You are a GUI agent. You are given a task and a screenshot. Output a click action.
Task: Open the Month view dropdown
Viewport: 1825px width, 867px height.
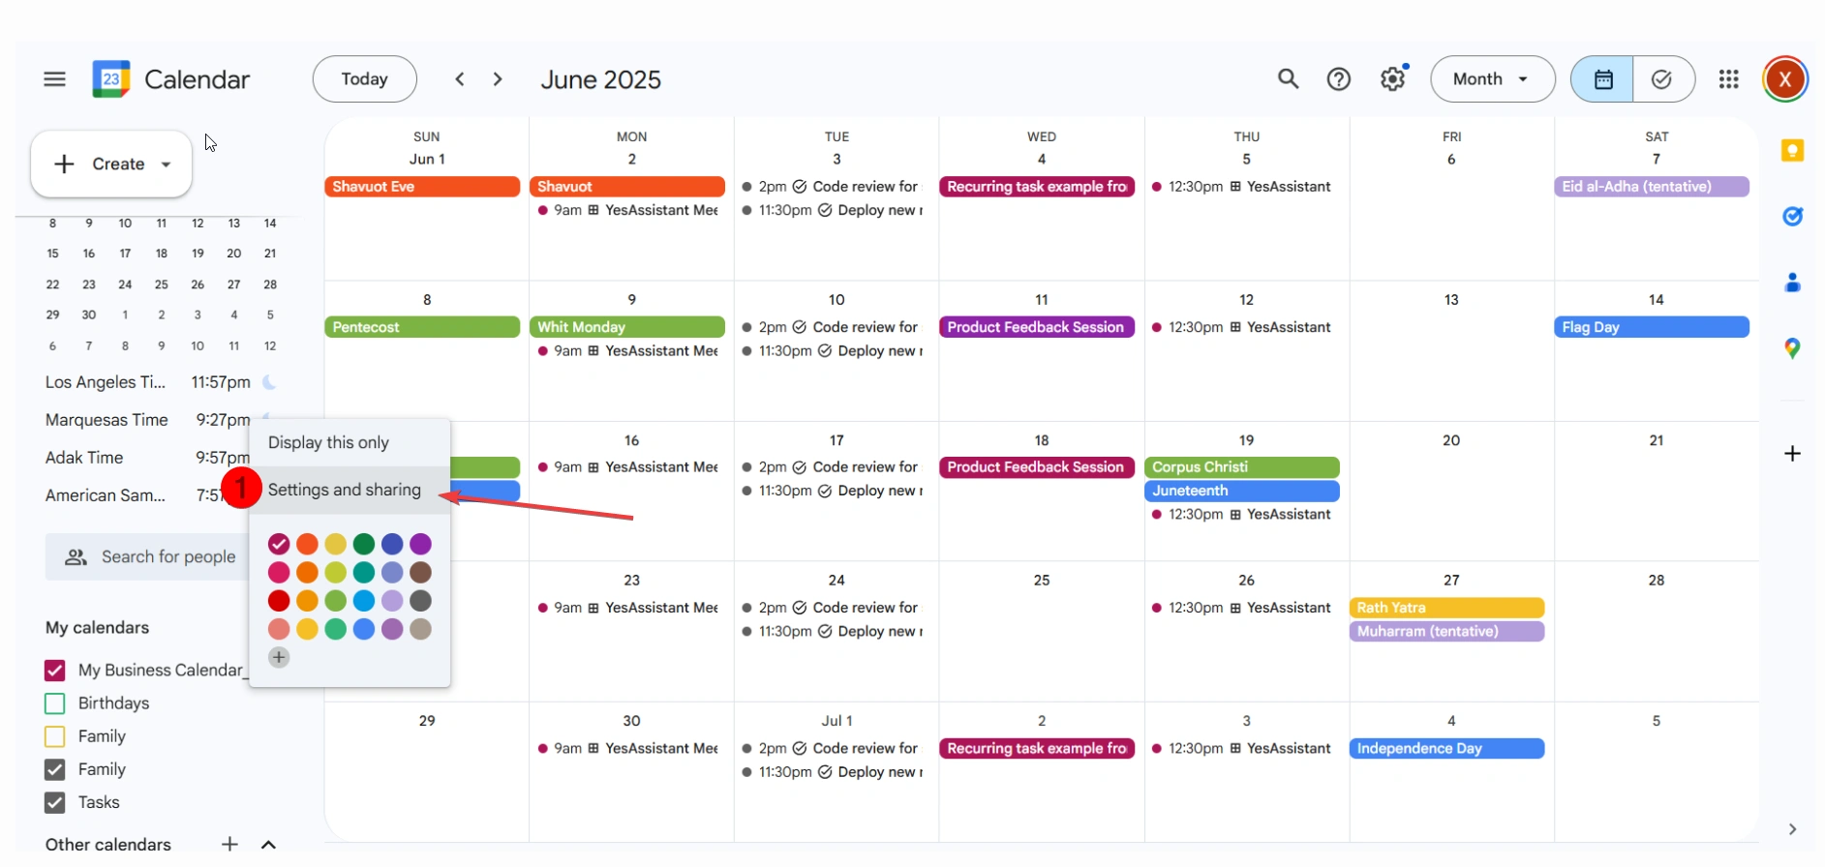tap(1491, 79)
